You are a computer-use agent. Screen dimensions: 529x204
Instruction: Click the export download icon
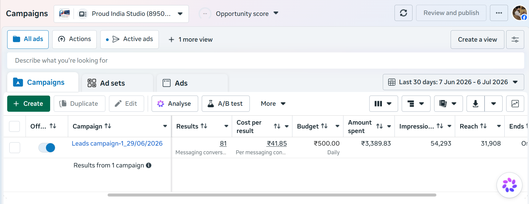point(476,104)
